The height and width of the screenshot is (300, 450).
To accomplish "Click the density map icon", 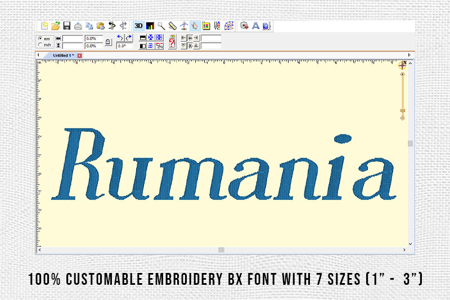I will pyautogui.click(x=229, y=26).
